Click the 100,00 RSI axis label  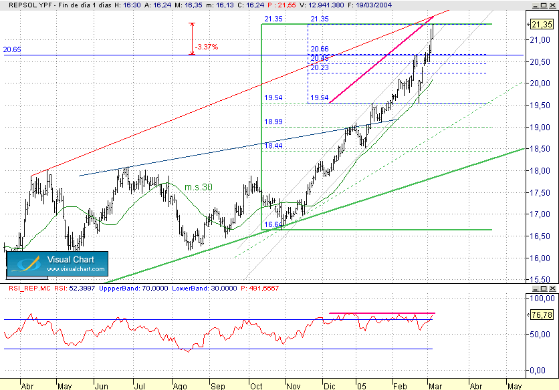click(541, 299)
